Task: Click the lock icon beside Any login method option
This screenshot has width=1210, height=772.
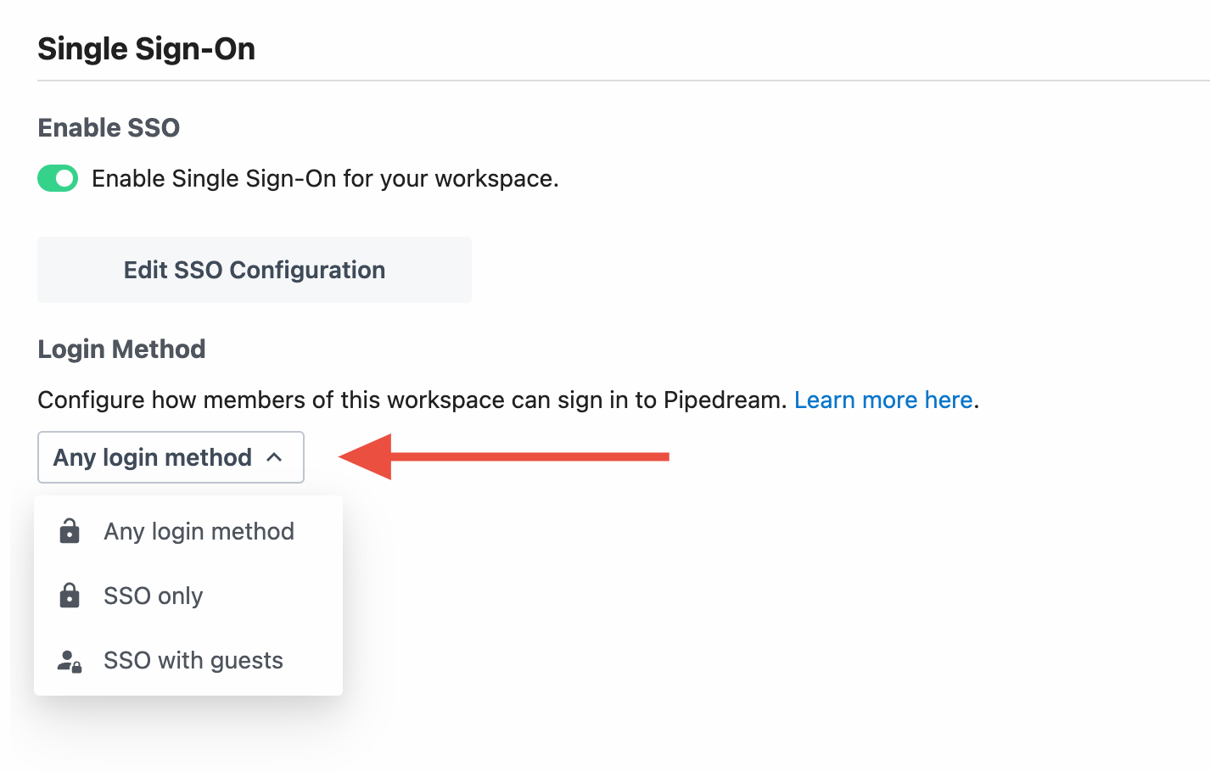Action: point(70,531)
